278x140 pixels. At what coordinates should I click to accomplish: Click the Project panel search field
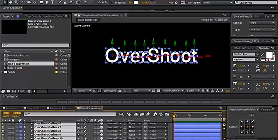(x=36, y=45)
